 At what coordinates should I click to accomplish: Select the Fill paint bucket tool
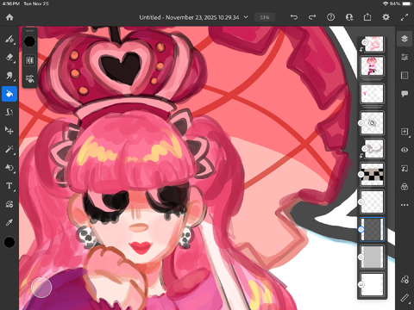(9, 94)
